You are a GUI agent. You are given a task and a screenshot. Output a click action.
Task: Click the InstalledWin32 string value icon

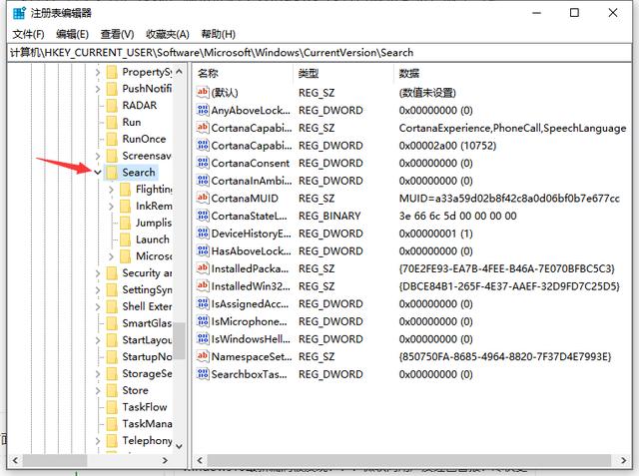coord(203,285)
